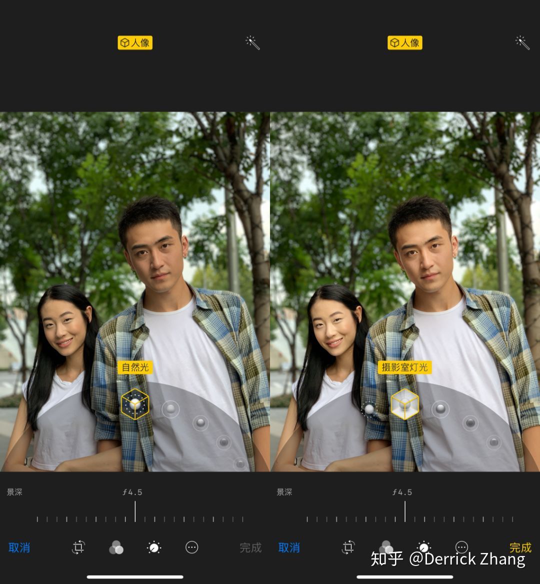Select the second gray lighting sphere on left screen

click(x=200, y=422)
